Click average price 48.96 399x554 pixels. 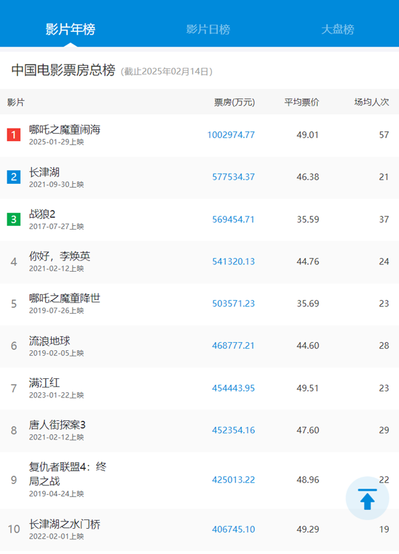click(308, 479)
